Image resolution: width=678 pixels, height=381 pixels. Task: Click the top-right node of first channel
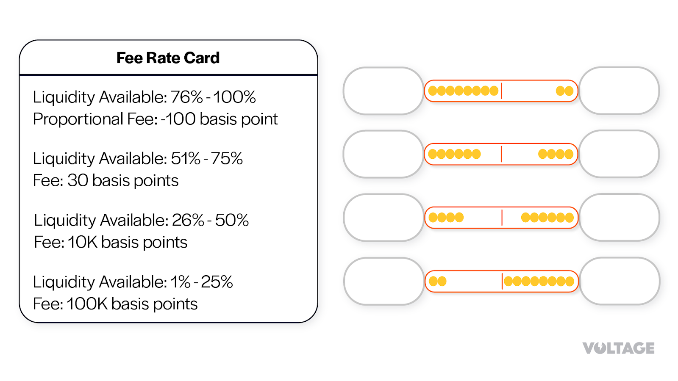[x=619, y=91]
